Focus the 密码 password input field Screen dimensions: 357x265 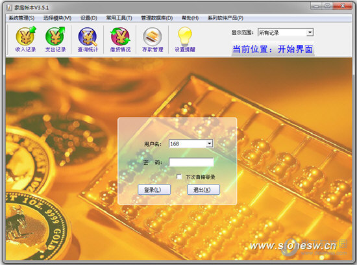point(191,162)
